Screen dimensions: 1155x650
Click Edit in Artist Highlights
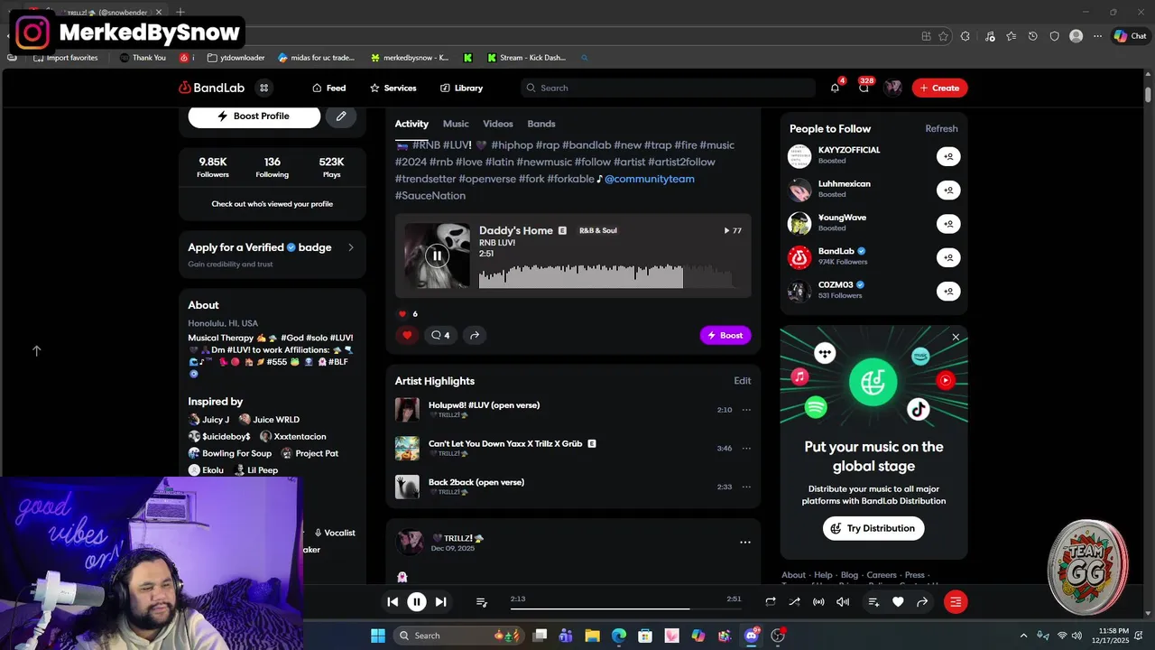743,381
